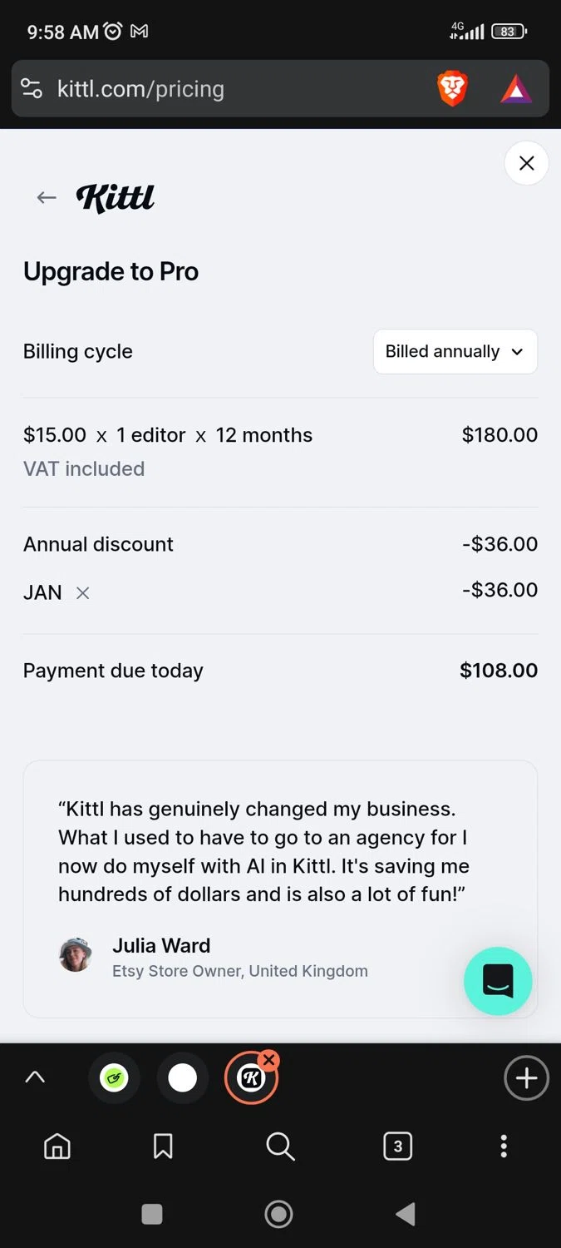Screen dimensions: 561x1248
Task: Open the tab switcher showing 3 tabs
Action: (397, 1146)
